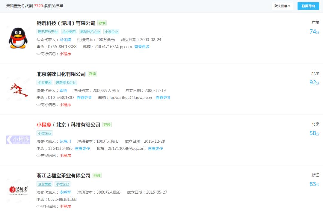Click the 浙江 region label

315,175
